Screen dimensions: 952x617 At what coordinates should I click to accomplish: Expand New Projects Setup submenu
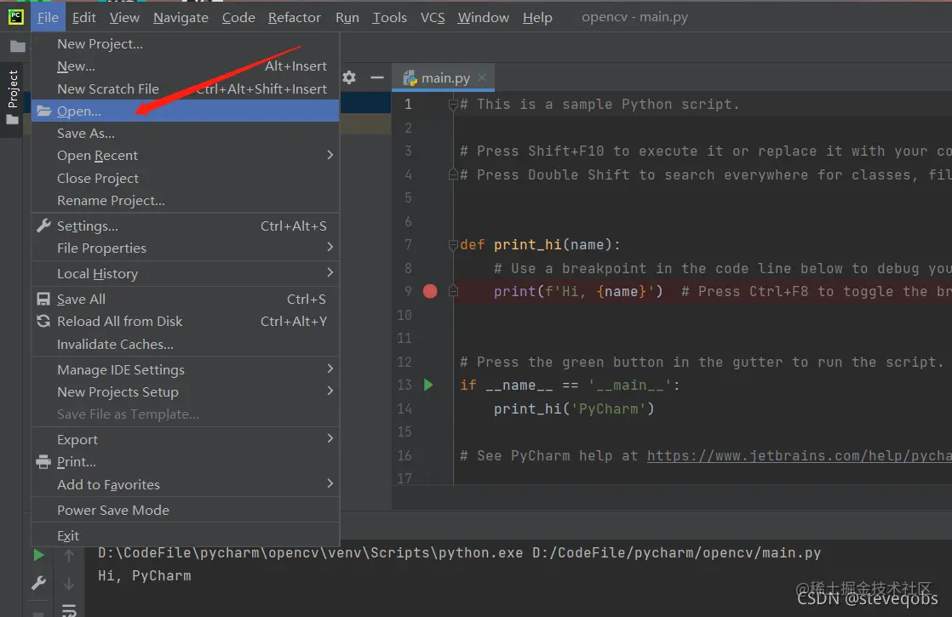click(185, 392)
